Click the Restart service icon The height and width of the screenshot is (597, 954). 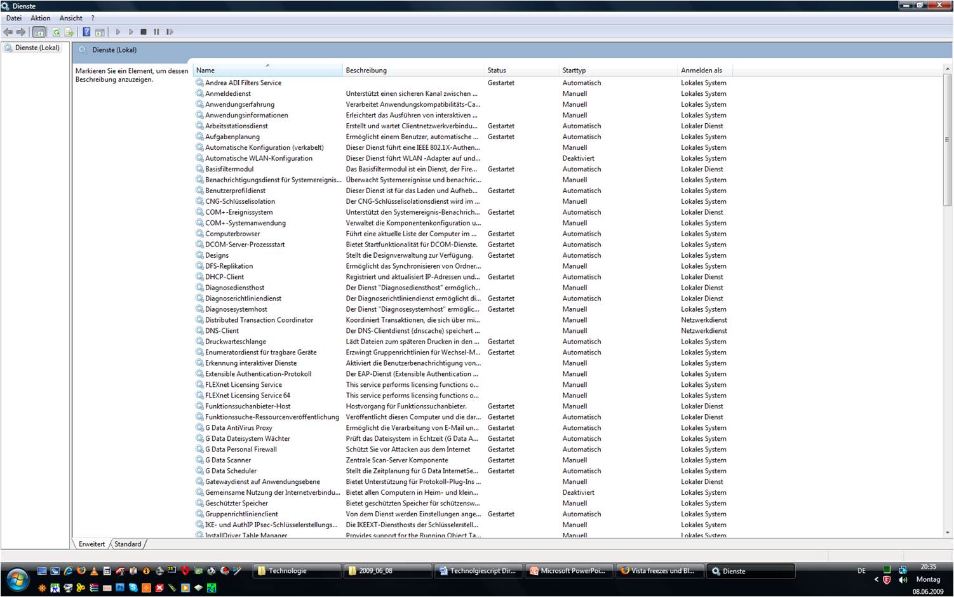[170, 32]
